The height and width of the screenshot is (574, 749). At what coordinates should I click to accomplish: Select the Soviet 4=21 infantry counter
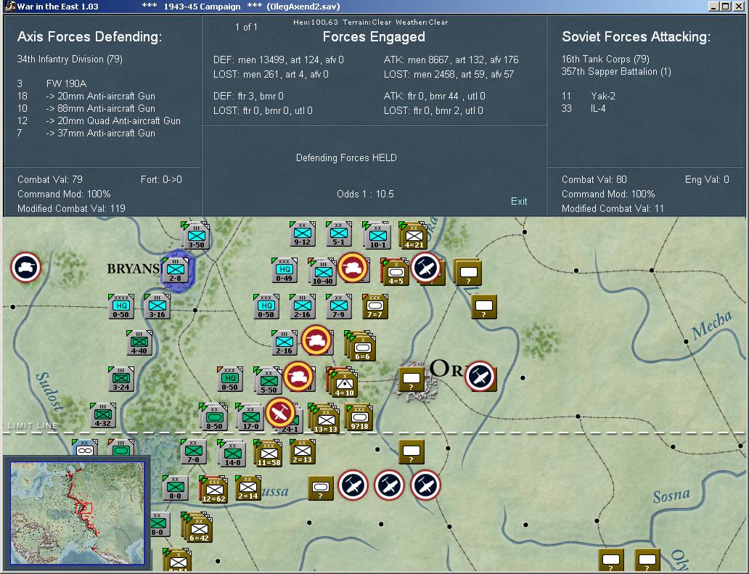pyautogui.click(x=414, y=235)
